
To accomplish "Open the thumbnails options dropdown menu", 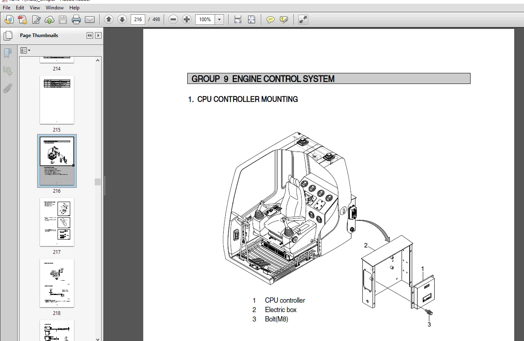I will (x=25, y=51).
